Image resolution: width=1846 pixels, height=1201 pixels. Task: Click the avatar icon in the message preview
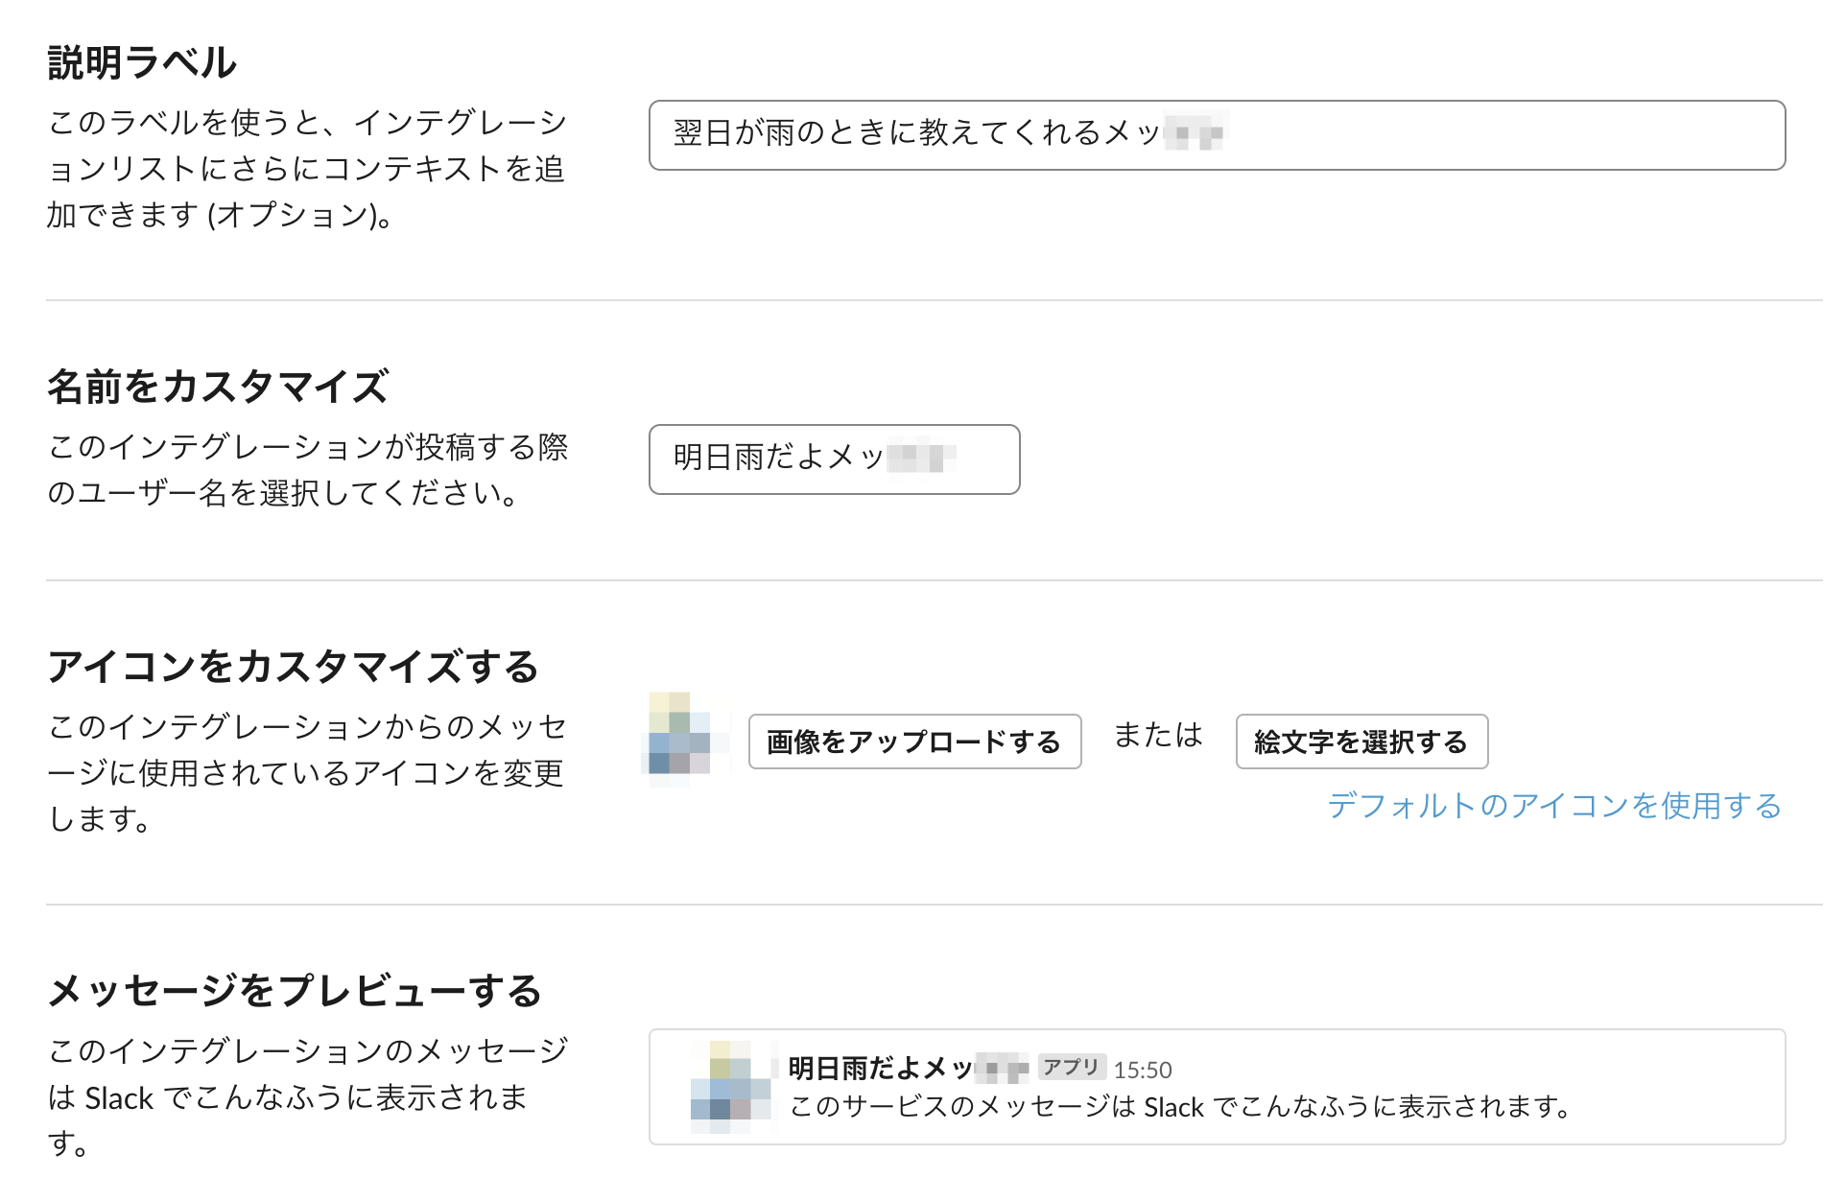pyautogui.click(x=730, y=1087)
